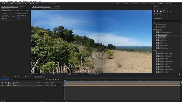Open the viewer resolution Full dropdown
Screen dimensions: 182x102
pyautogui.click(x=63, y=74)
